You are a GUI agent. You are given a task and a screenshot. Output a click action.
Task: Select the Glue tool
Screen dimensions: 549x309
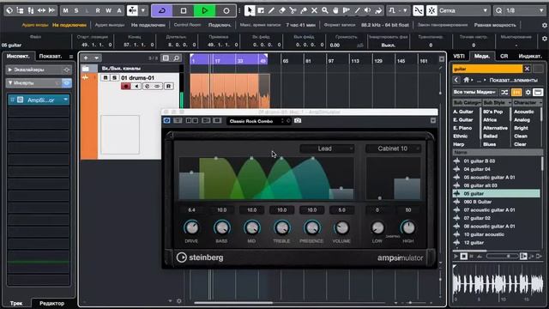(x=304, y=10)
